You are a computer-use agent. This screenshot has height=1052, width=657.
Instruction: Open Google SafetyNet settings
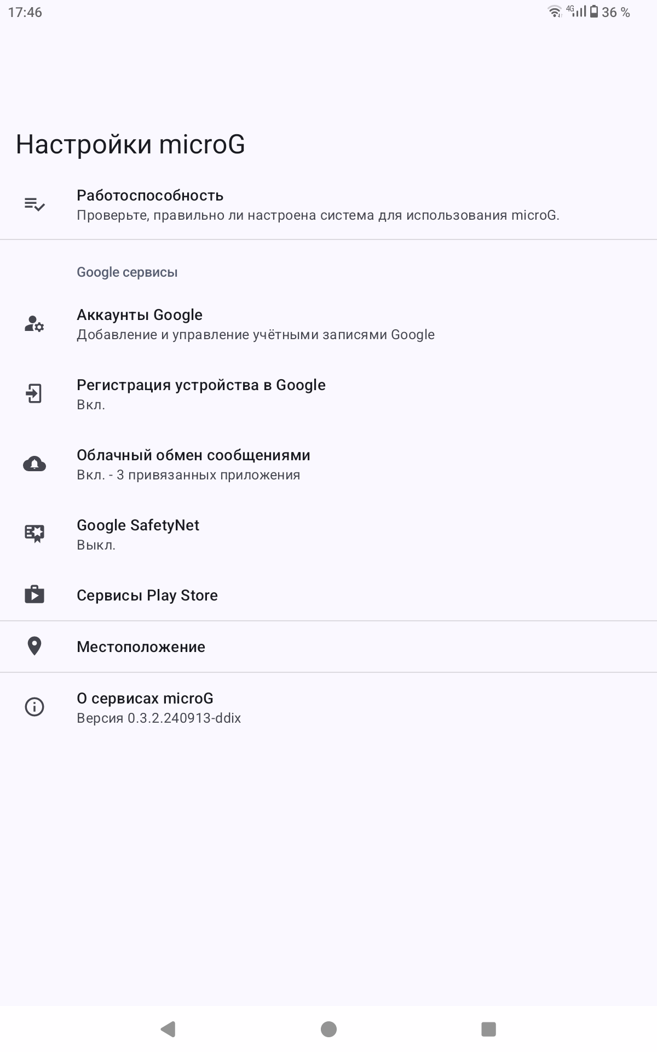tap(138, 534)
